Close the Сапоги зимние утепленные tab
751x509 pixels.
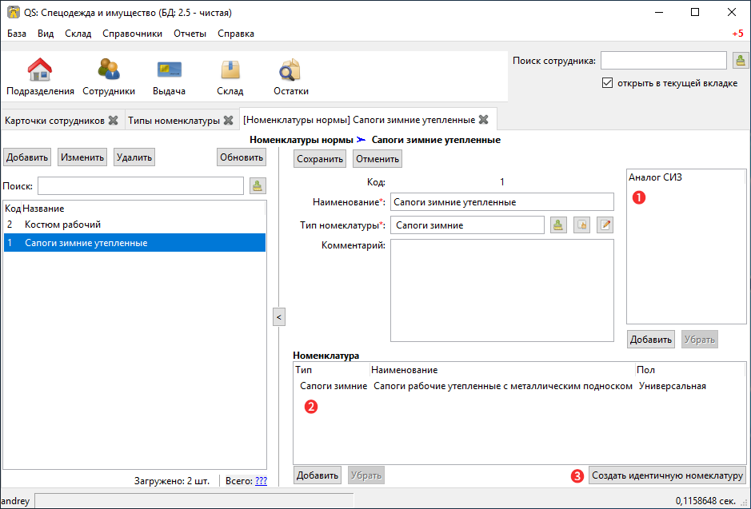(484, 120)
